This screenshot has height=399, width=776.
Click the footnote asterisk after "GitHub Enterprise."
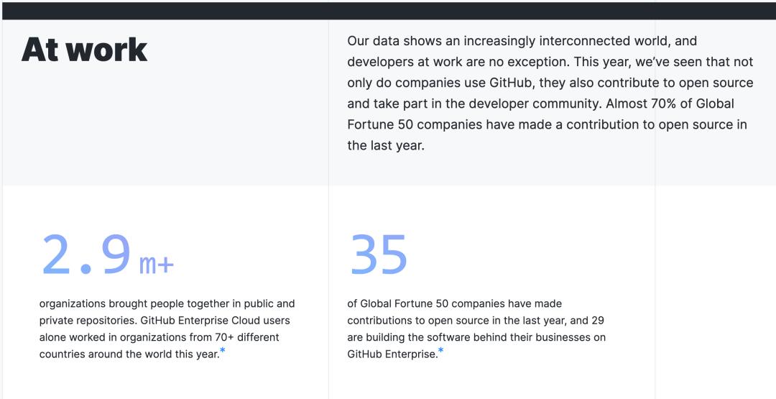(440, 351)
